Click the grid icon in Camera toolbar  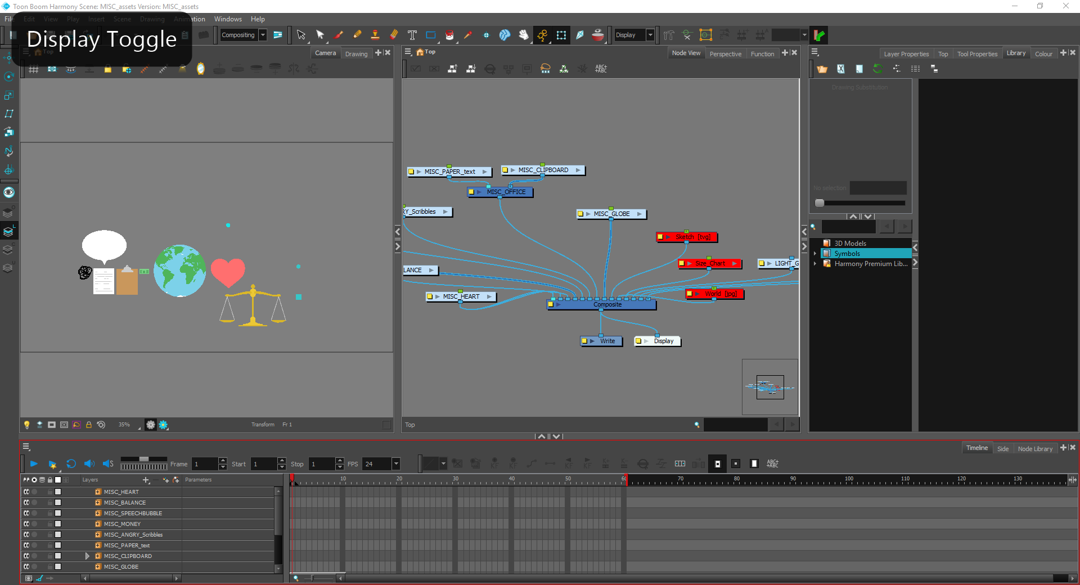34,69
